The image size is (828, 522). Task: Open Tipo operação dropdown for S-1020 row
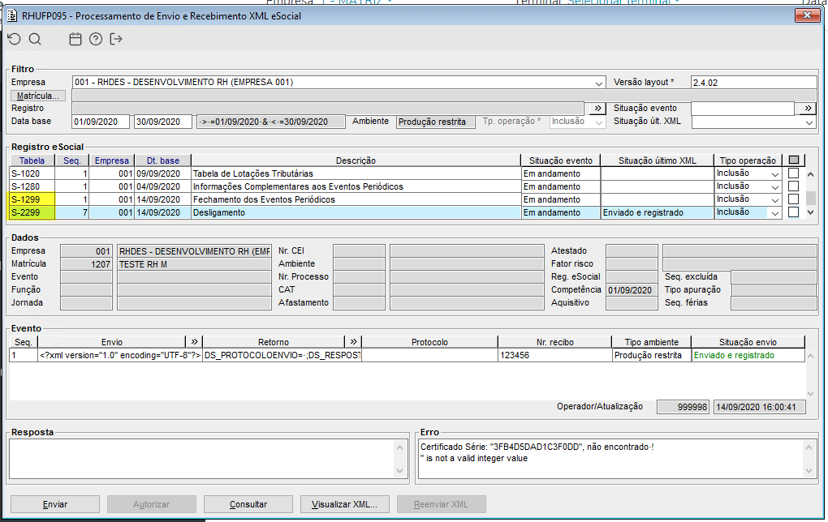774,174
